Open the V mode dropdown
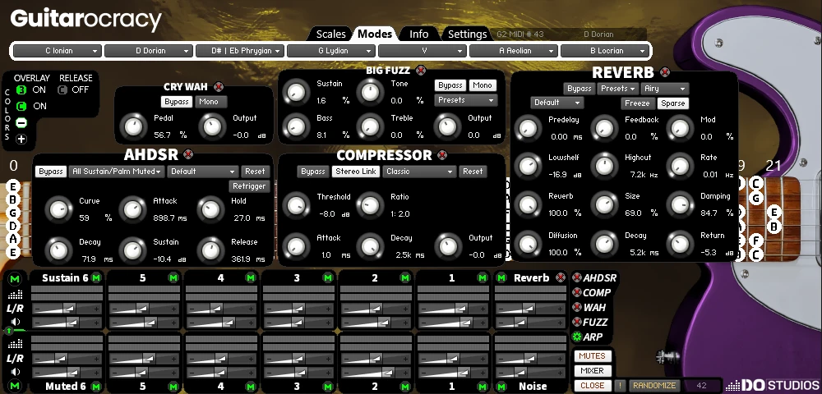The width and height of the screenshot is (822, 394). click(x=422, y=51)
